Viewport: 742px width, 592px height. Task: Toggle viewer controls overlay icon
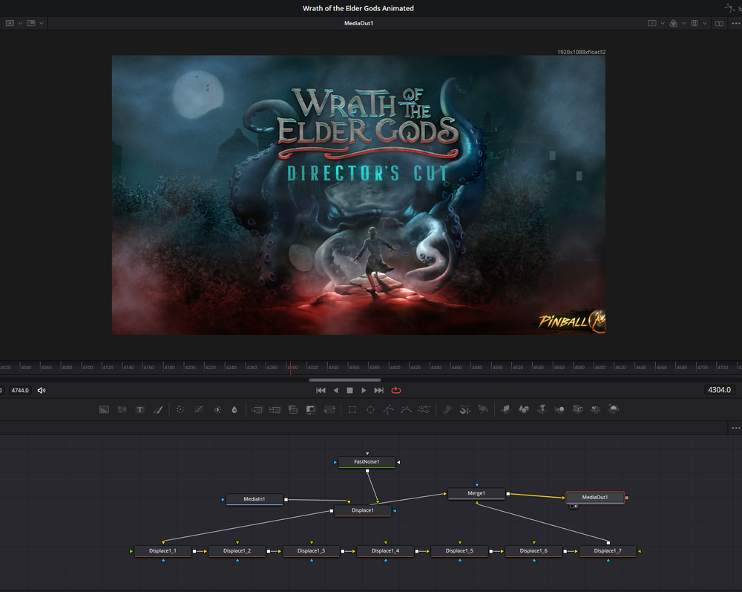[652, 23]
